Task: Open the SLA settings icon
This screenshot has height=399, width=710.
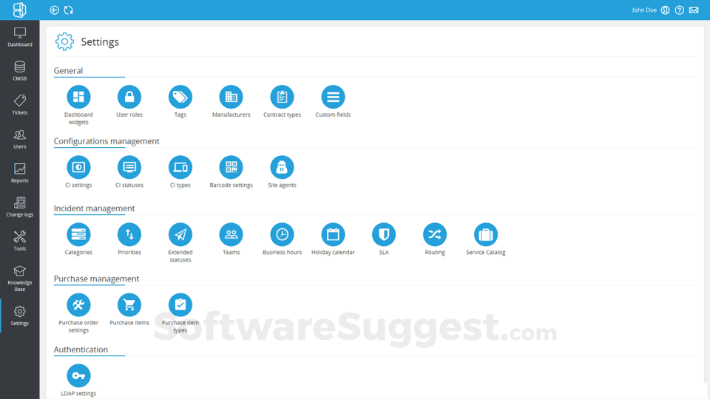Action: [384, 234]
